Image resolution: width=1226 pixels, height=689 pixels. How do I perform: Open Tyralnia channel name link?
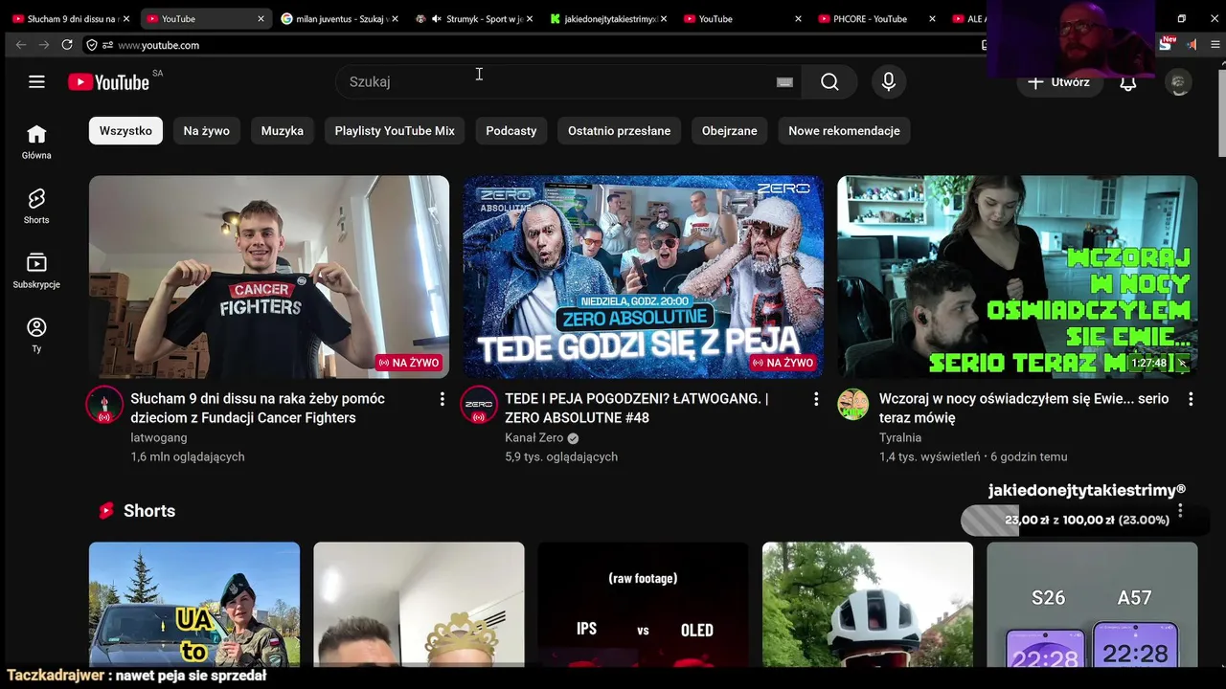click(900, 437)
